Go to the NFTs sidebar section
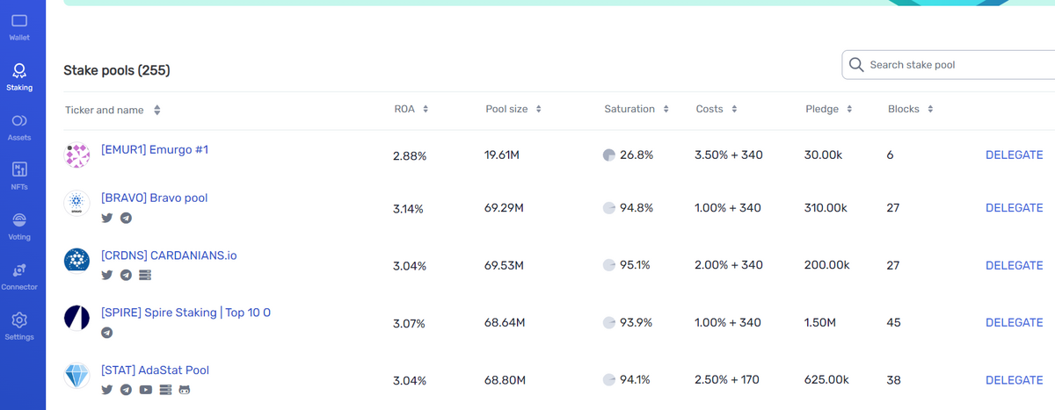This screenshot has height=410, width=1055. tap(19, 176)
